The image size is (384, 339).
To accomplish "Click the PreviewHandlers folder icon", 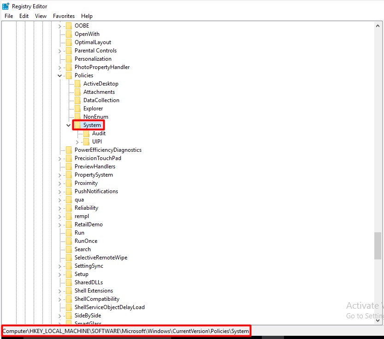I will tap(69, 167).
